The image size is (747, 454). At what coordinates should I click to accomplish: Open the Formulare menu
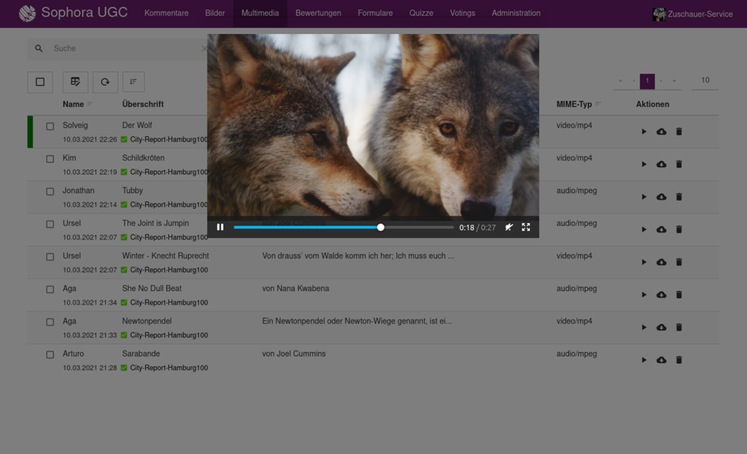tap(375, 13)
